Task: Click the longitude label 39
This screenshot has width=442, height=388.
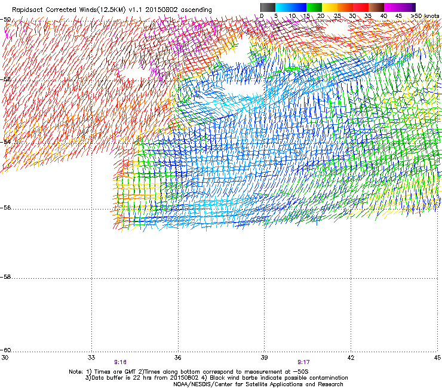Action: coord(264,358)
